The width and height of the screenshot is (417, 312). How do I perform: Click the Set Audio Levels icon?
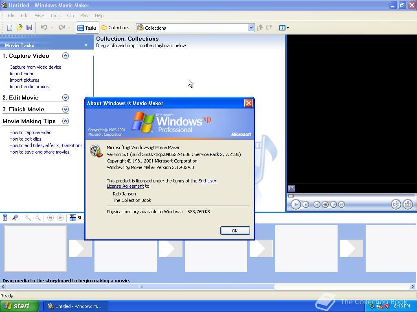(5, 218)
